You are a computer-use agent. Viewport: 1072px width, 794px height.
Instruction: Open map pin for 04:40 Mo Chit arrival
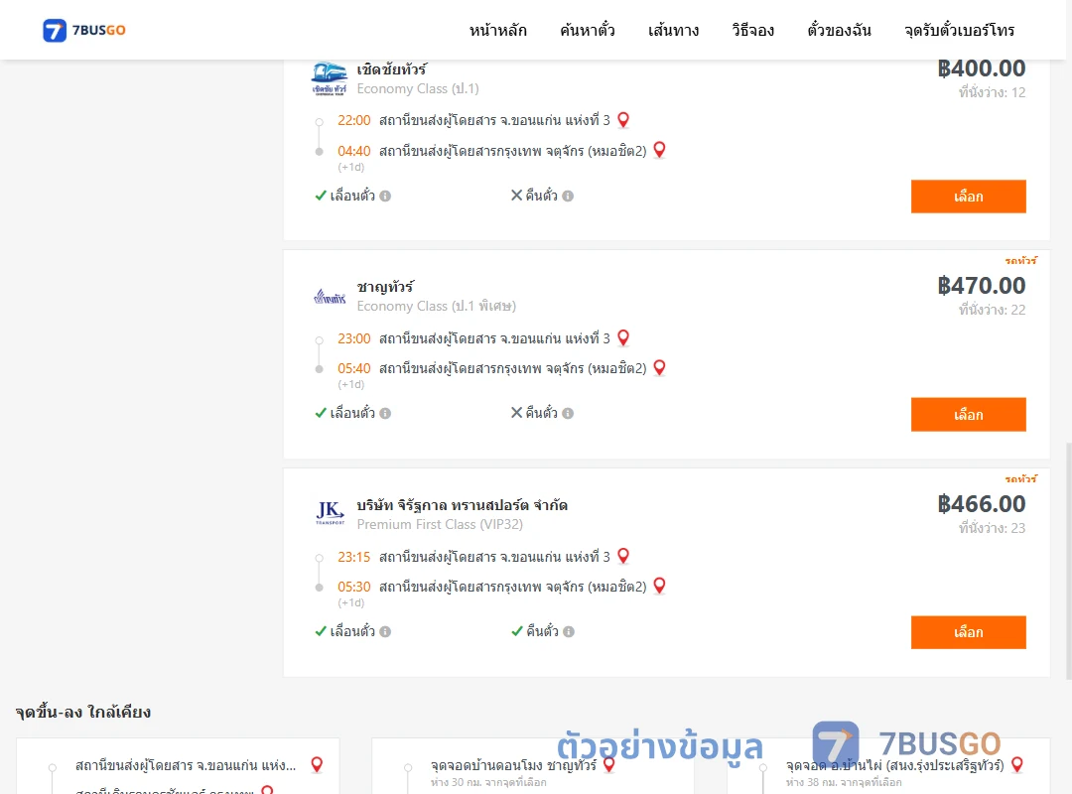click(659, 150)
